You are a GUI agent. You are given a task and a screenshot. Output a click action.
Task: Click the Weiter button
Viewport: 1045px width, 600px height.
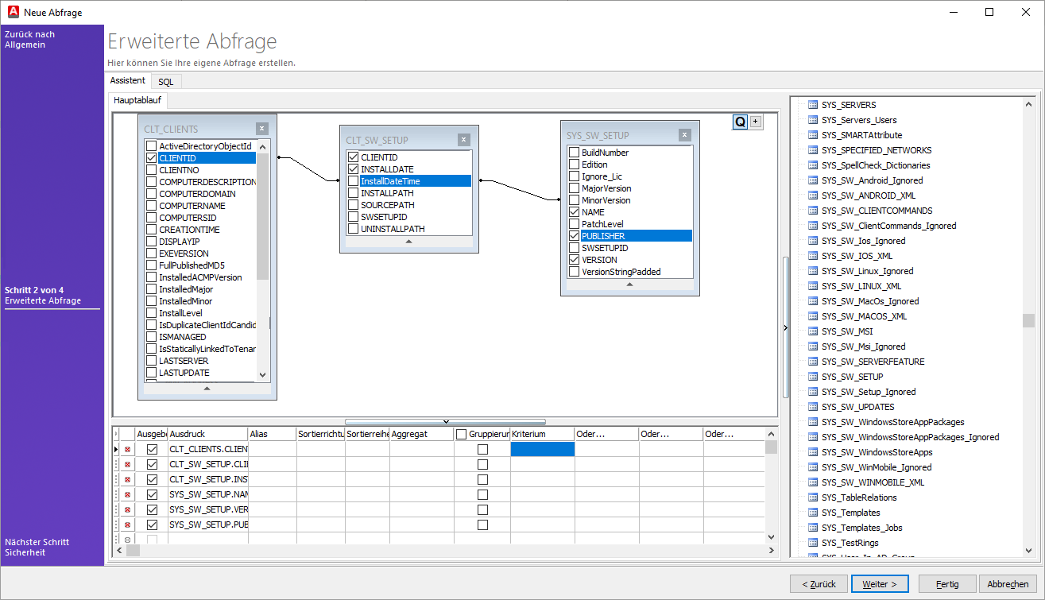point(879,584)
